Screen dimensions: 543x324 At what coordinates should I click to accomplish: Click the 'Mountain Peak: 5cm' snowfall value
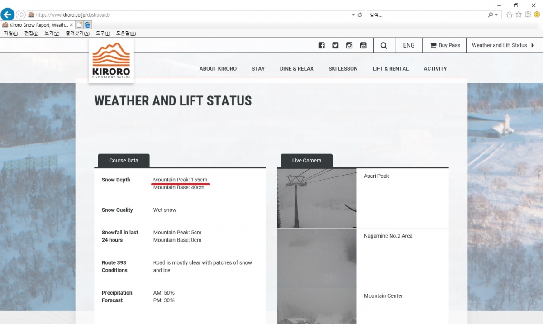177,233
